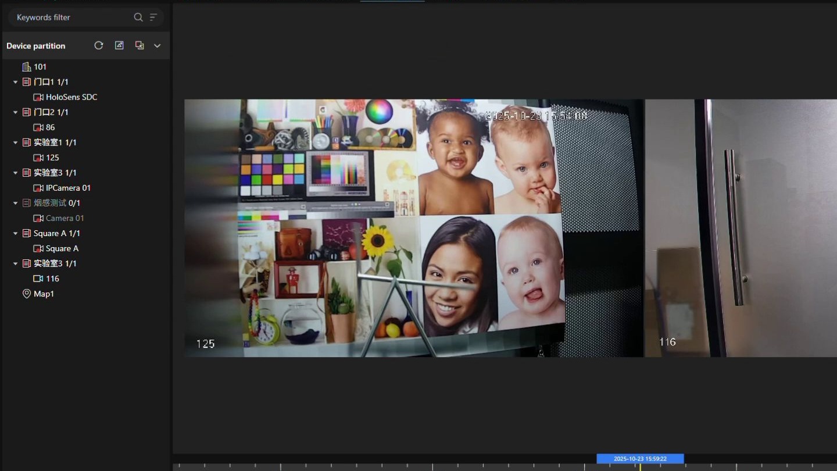
Task: Click camera icon next to IPCamera 01
Action: (x=38, y=188)
